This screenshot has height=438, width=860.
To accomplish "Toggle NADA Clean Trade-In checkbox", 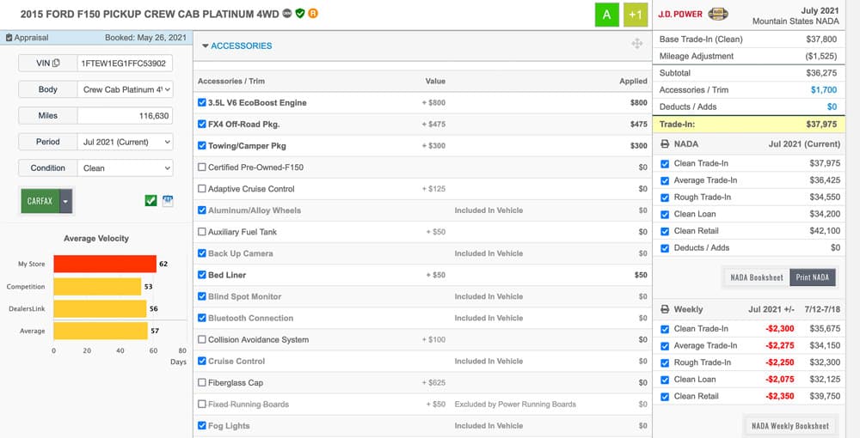I will [665, 164].
